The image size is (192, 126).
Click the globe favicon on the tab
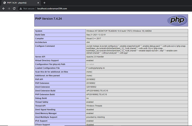coord(5,3)
